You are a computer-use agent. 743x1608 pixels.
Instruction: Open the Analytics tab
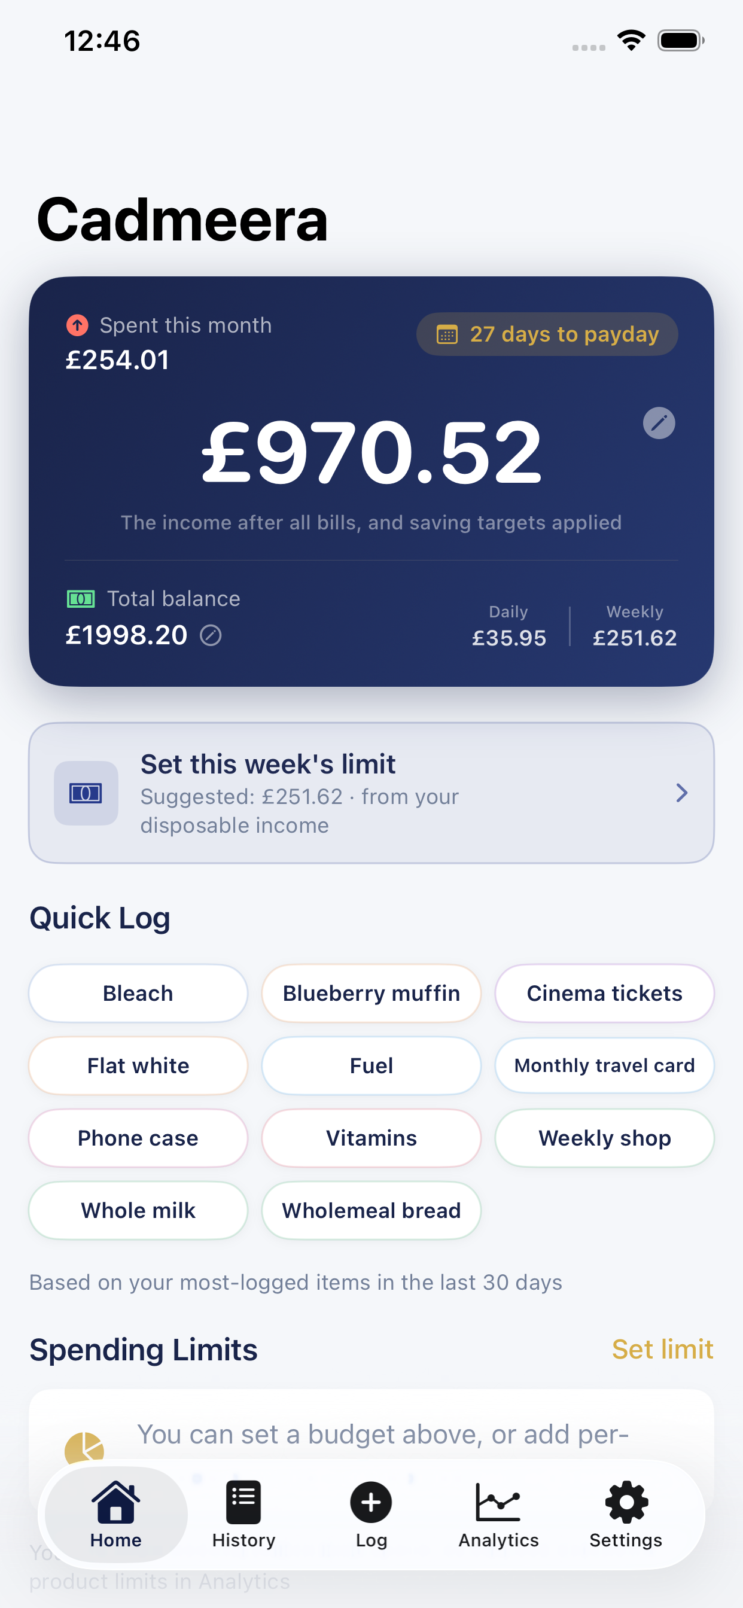[x=498, y=1513]
